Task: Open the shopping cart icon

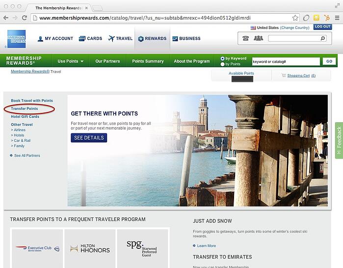Action: point(283,76)
